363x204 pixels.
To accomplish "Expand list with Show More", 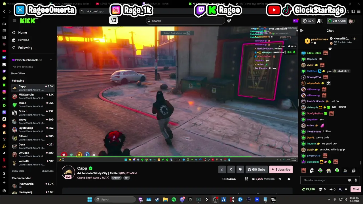I will tap(18, 171).
